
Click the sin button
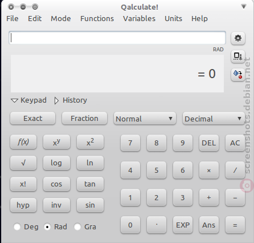tap(90, 205)
